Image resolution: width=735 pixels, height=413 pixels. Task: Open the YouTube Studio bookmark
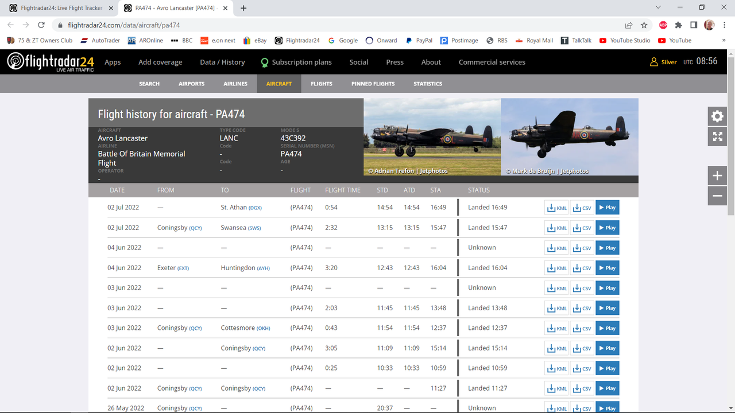[x=625, y=40]
